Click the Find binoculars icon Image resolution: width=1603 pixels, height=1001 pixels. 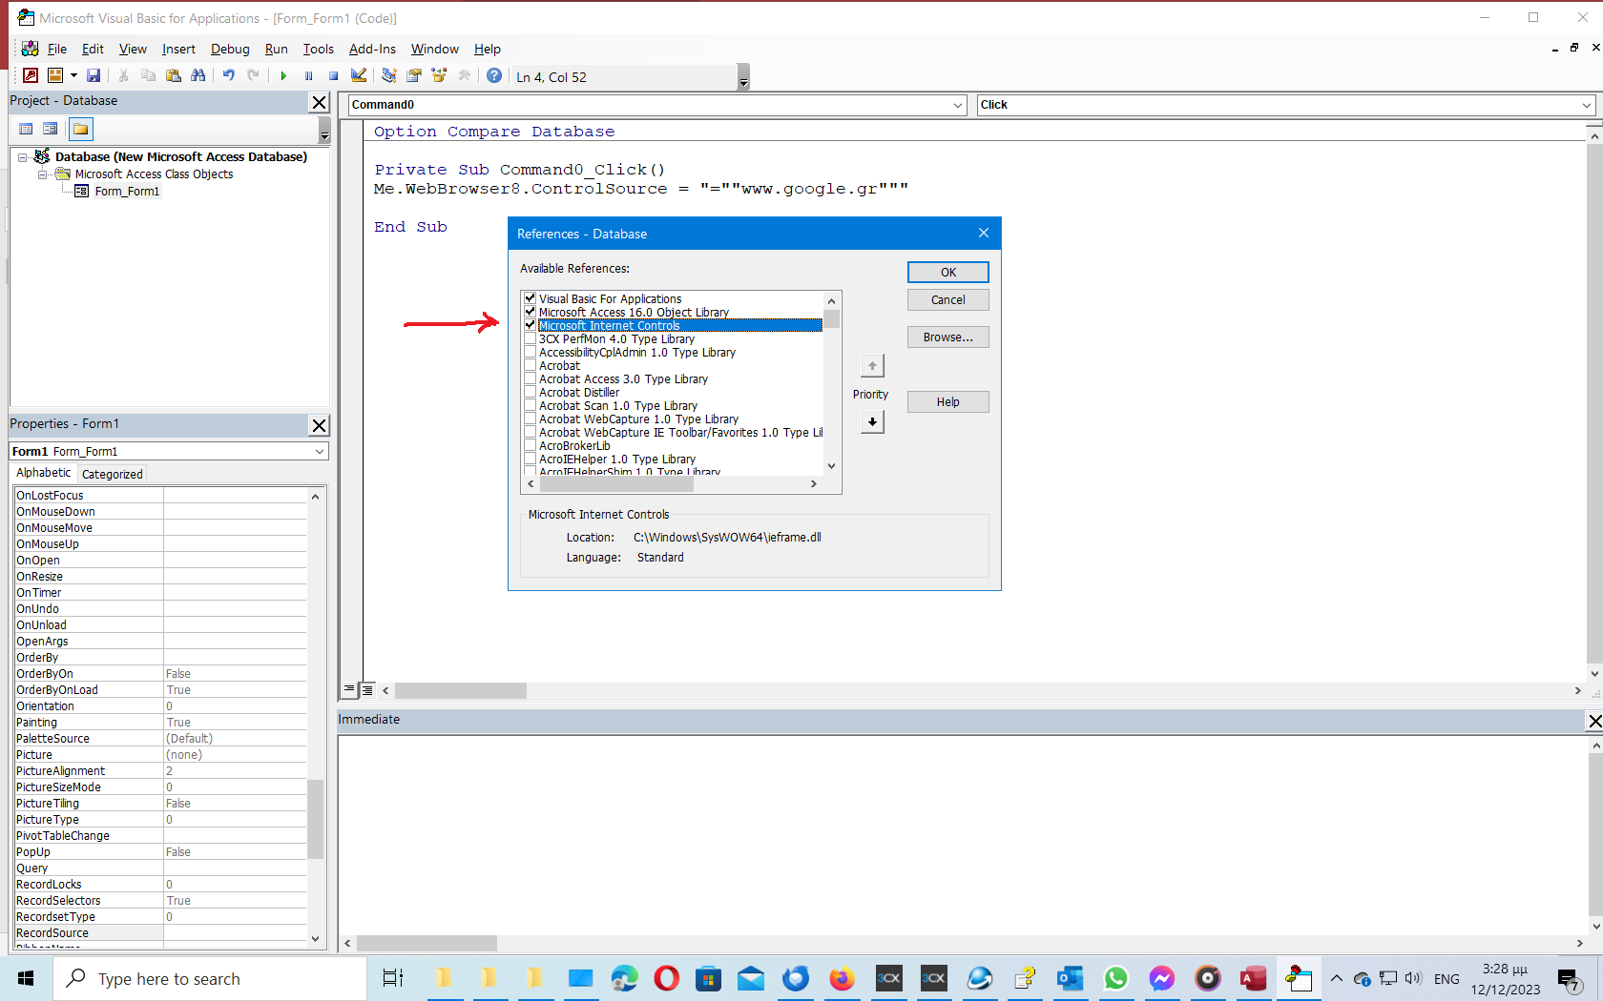point(198,75)
